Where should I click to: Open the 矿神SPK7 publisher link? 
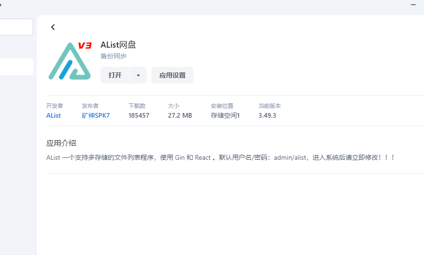(x=96, y=115)
